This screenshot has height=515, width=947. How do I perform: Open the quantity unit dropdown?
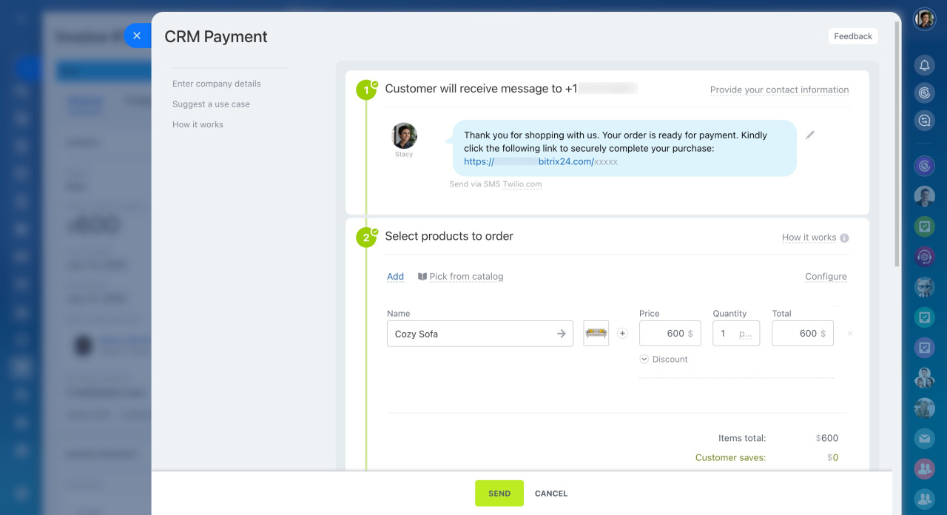tap(746, 334)
